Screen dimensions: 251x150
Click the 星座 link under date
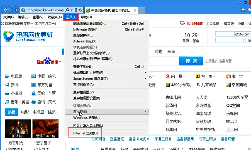(x=196, y=41)
